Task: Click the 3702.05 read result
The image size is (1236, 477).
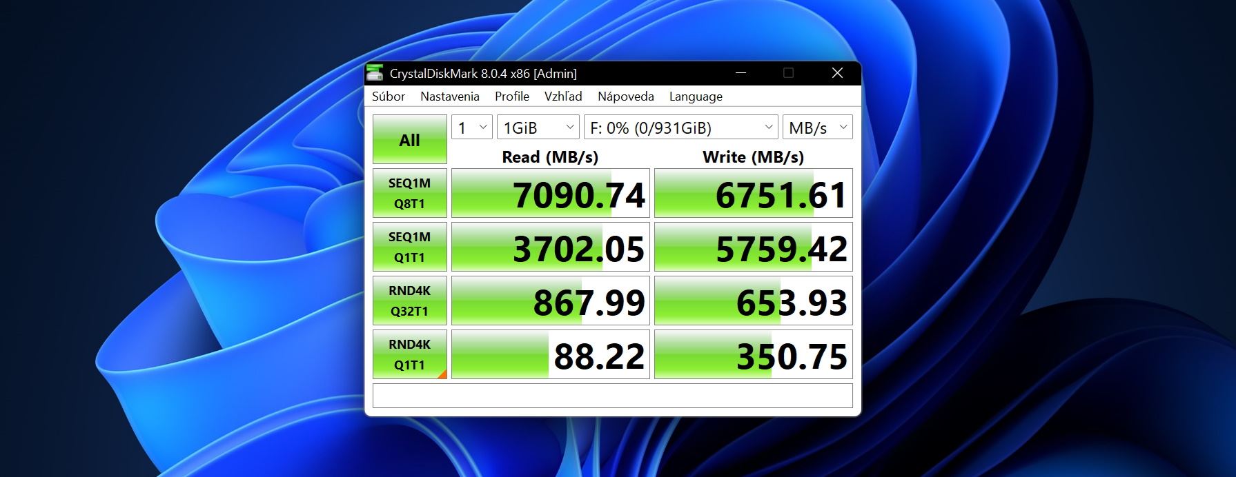Action: pos(551,247)
